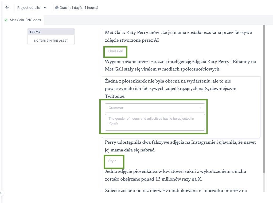273x203 pixels.
Task: Click the gender comment text field
Action: coord(155,122)
